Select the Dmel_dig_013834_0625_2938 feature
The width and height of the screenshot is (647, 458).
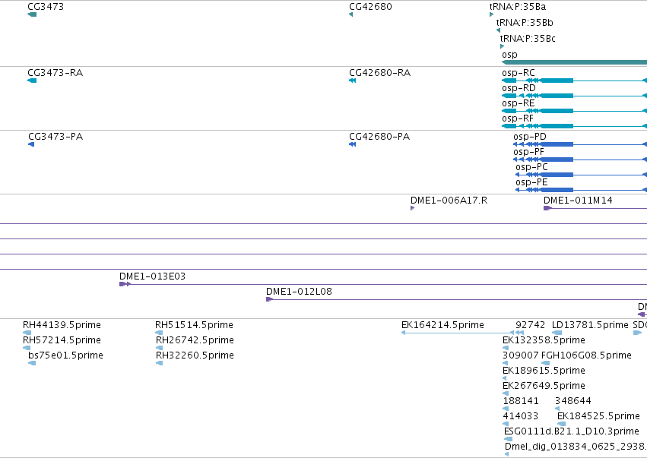tap(506, 454)
